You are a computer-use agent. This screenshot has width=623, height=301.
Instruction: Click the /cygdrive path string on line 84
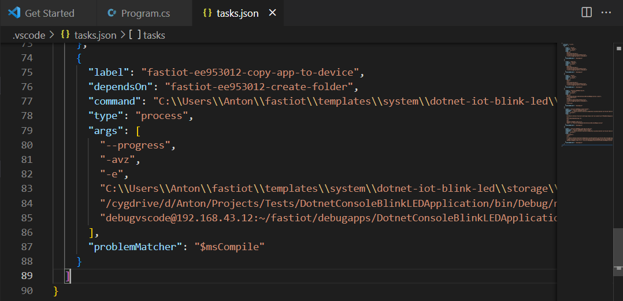pyautogui.click(x=329, y=203)
